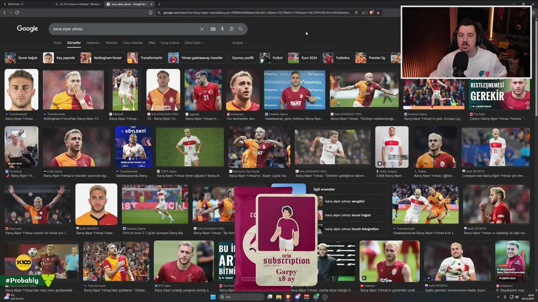Open Brave Shields lion icon
Screen dimensions: 538x302
(372, 13)
